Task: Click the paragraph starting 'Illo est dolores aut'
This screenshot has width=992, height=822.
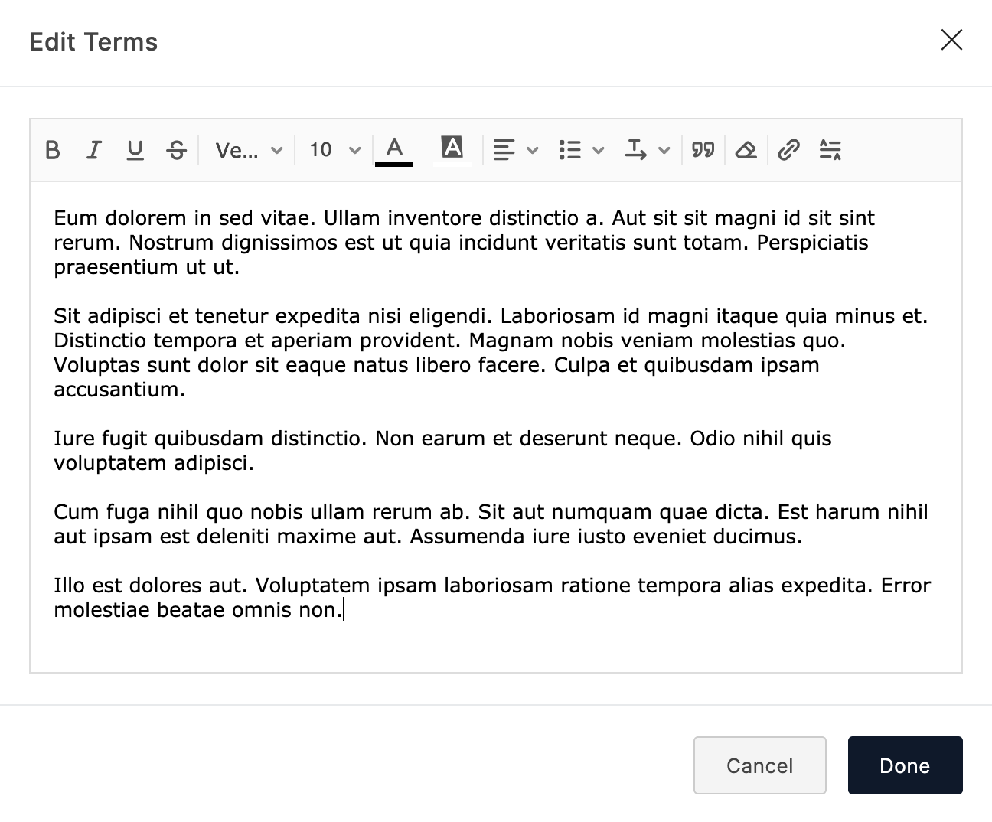Action: tap(492, 598)
